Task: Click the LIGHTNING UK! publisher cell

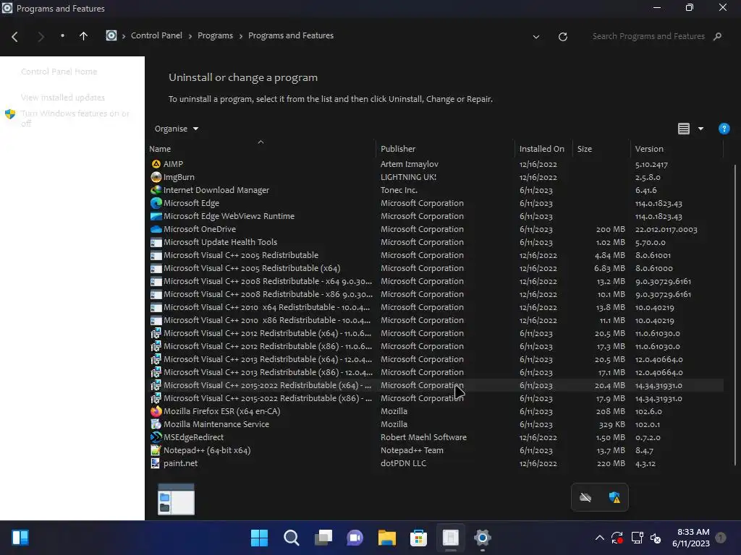Action: coord(408,178)
